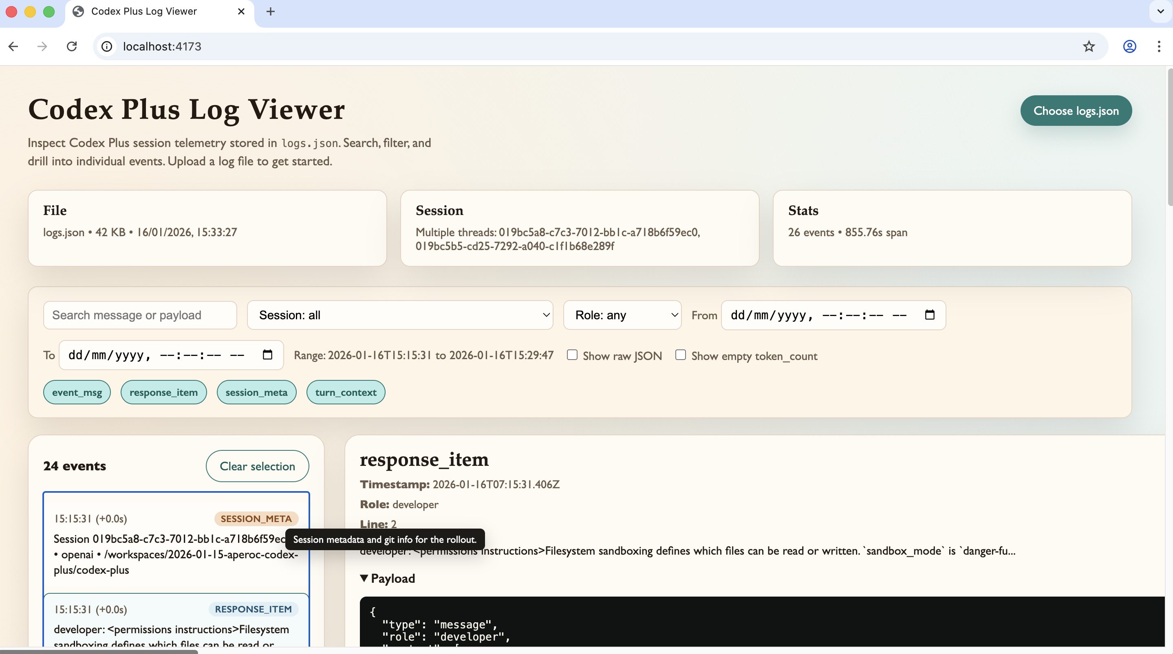This screenshot has height=654, width=1173.
Task: Click the site info icon in address bar
Action: (106, 46)
